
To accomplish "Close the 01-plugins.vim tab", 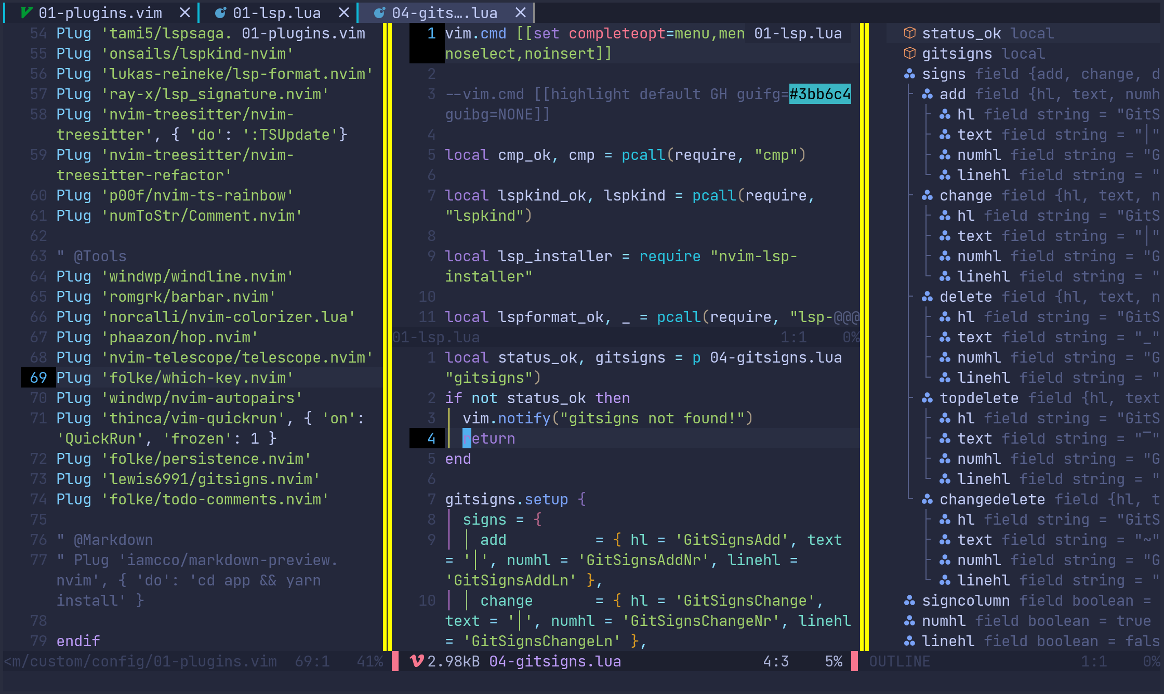I will pos(184,13).
